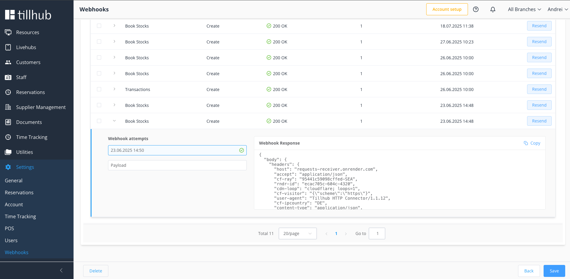Open the Andrei user menu
Viewport: 570px width, 279px height.
pyautogui.click(x=558, y=9)
